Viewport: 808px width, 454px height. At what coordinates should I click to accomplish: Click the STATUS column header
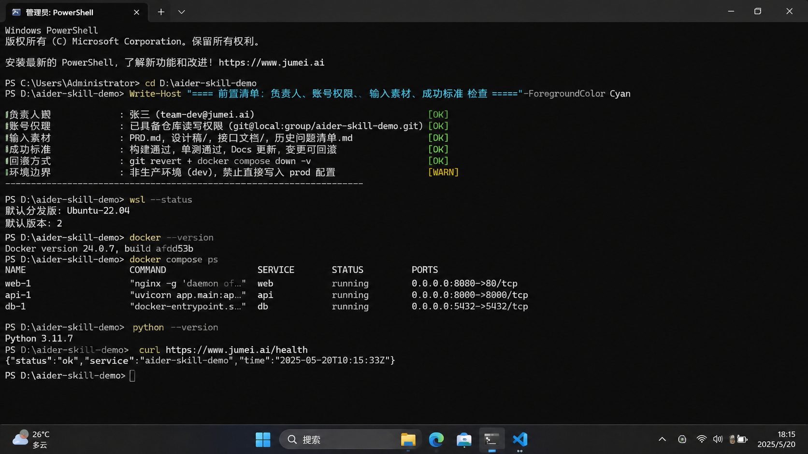pyautogui.click(x=347, y=270)
